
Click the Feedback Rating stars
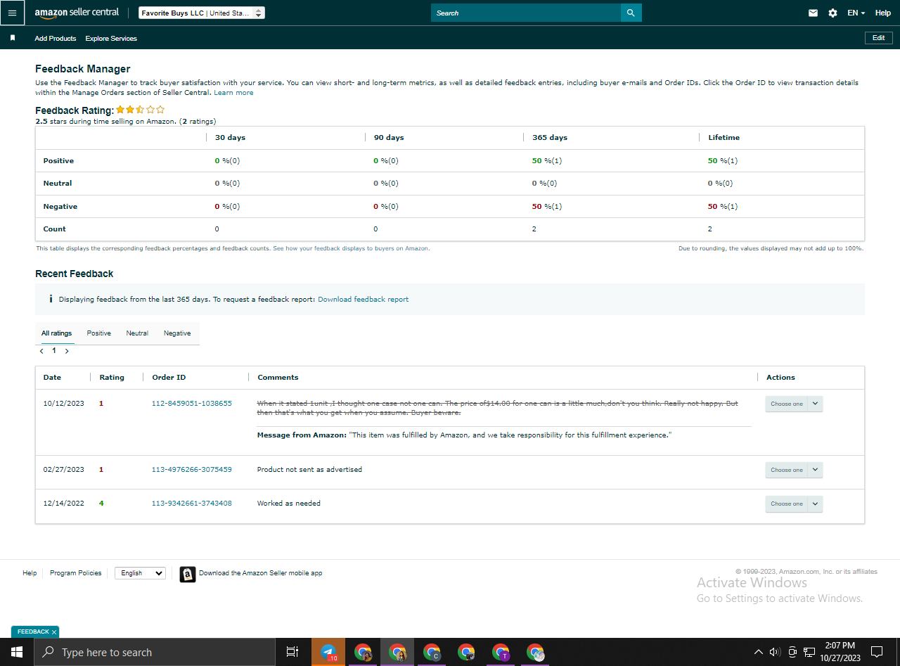141,110
